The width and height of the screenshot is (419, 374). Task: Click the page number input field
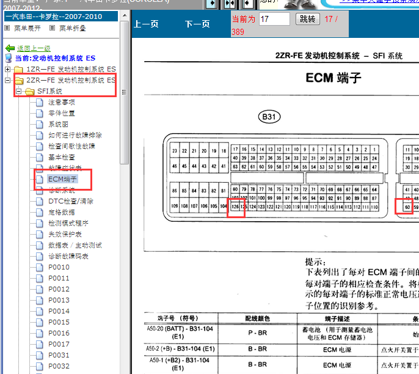tap(274, 19)
